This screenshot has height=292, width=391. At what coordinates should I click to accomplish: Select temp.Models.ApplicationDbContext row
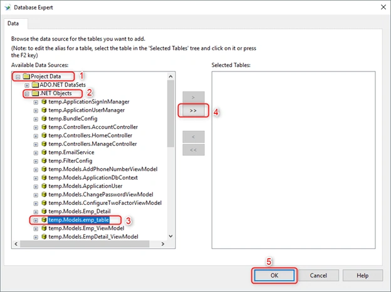pos(93,177)
